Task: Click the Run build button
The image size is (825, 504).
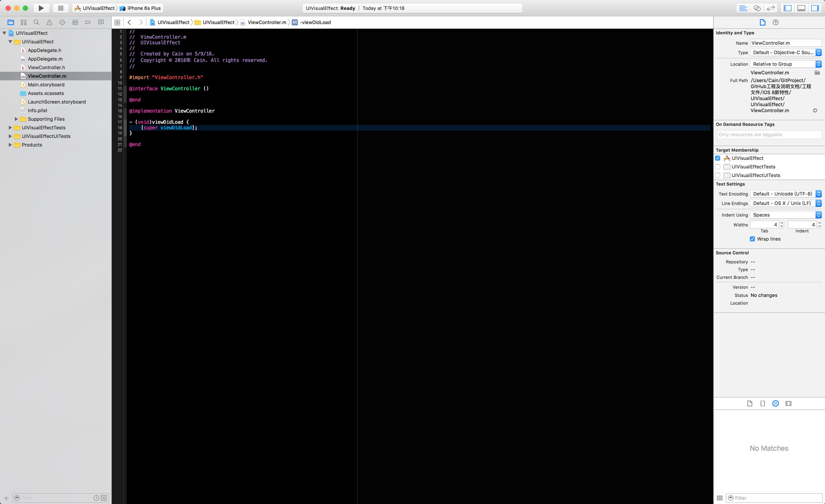Action: 41,8
